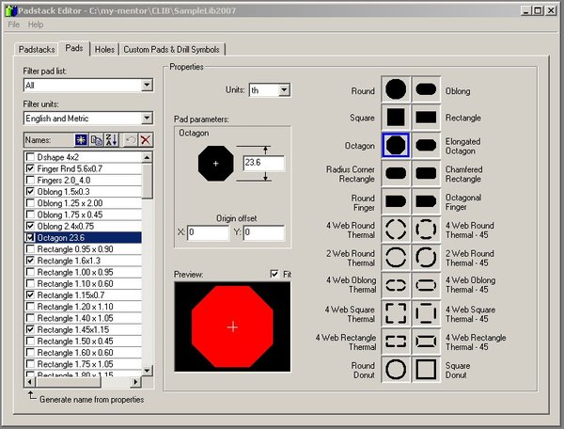Uncheck the Rectangle 1.6x1.3 checkbox

click(x=31, y=261)
